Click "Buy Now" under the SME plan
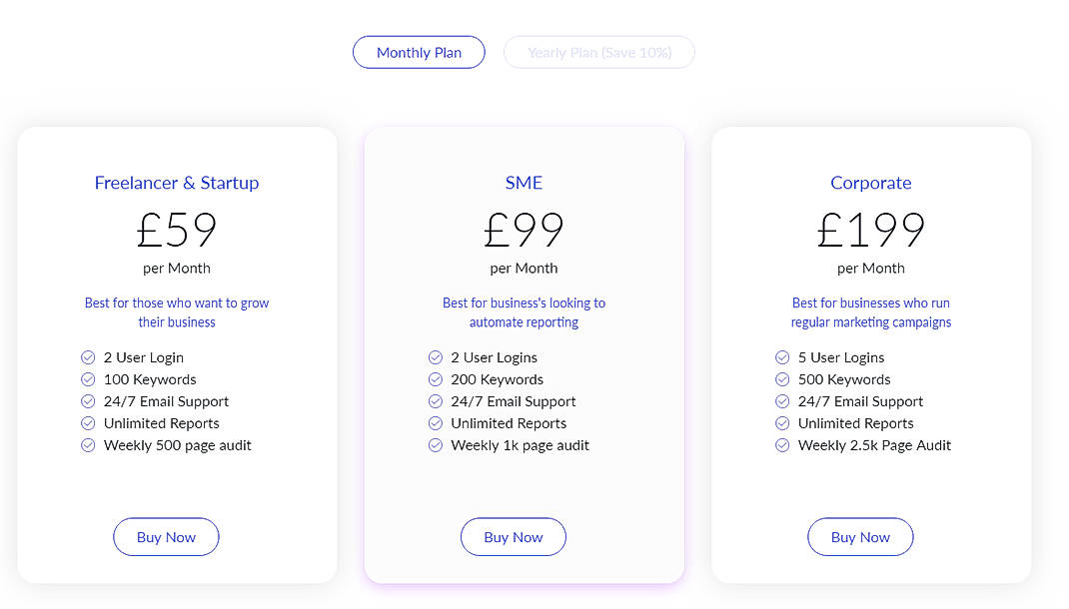Viewport: 1069px width, 609px height. click(x=513, y=536)
